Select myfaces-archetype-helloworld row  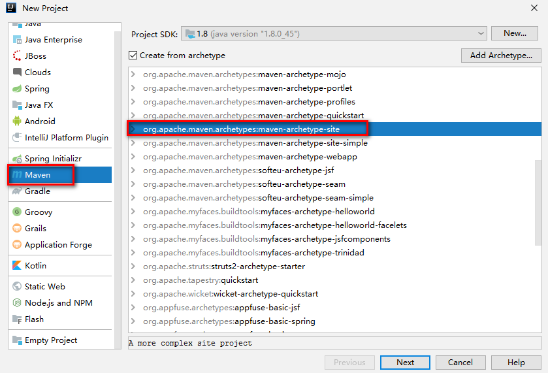pyautogui.click(x=335, y=212)
